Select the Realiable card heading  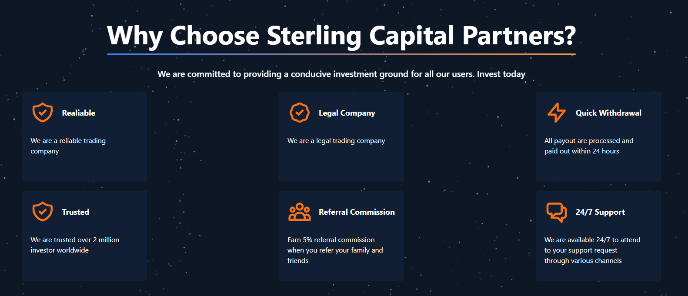(x=79, y=113)
